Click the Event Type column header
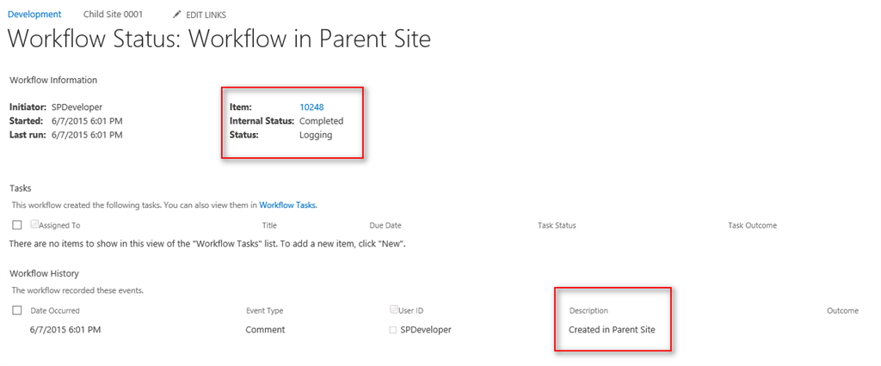The width and height of the screenshot is (881, 366). tap(264, 310)
